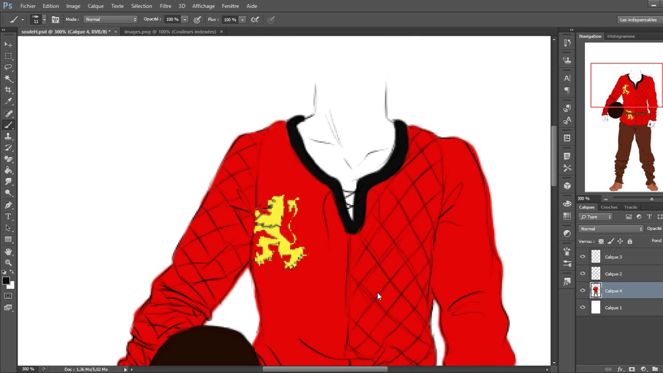Open the Flux slider dropdown arrow
This screenshot has width=663, height=373.
pyautogui.click(x=242, y=20)
